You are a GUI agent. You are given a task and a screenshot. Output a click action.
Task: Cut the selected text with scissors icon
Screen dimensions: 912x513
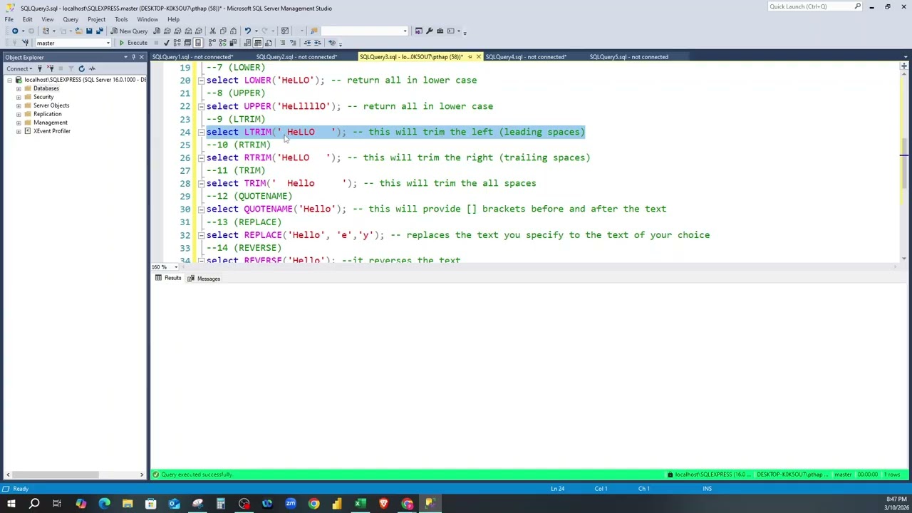click(x=212, y=31)
